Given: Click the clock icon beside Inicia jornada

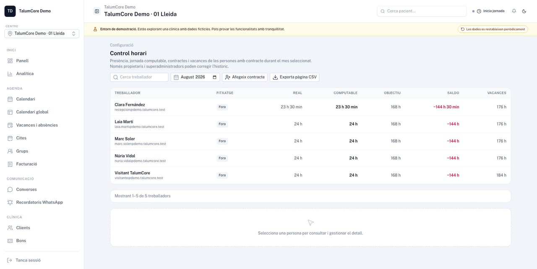Looking at the screenshot, I should click(x=479, y=11).
